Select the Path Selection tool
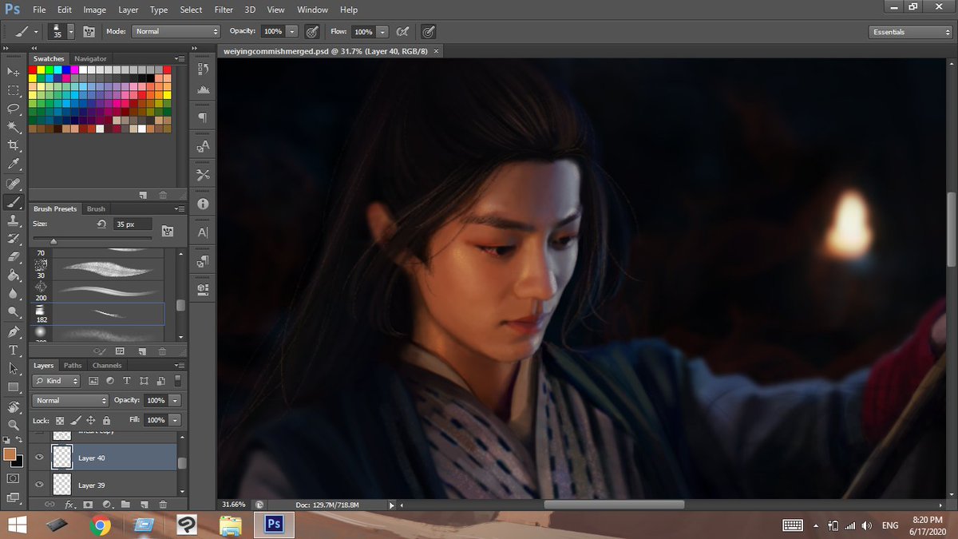Viewport: 958px width, 539px height. pyautogui.click(x=13, y=368)
